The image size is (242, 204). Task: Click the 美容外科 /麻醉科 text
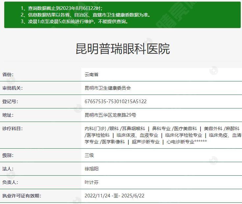222,129
